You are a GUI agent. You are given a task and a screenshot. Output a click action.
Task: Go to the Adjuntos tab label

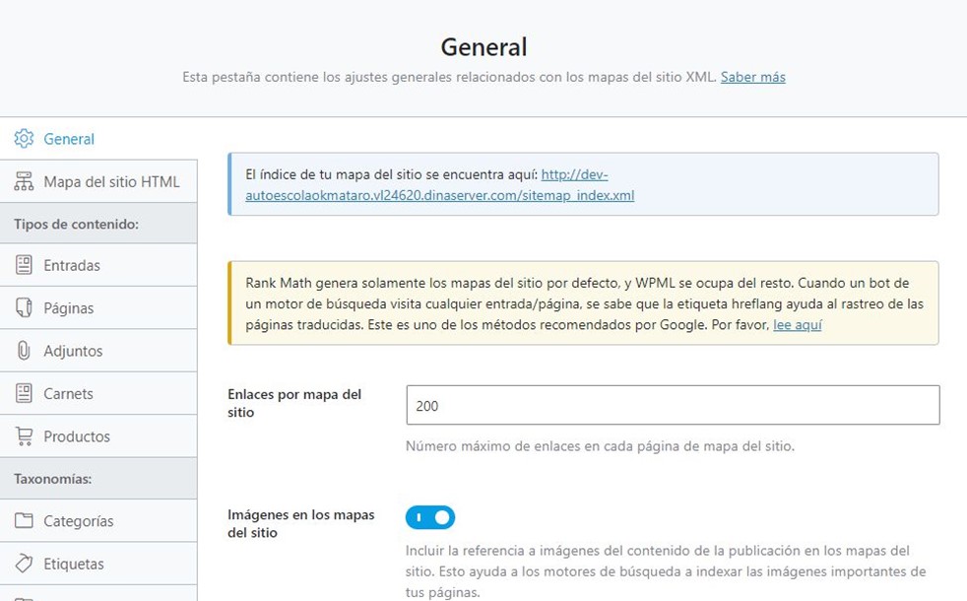click(73, 351)
